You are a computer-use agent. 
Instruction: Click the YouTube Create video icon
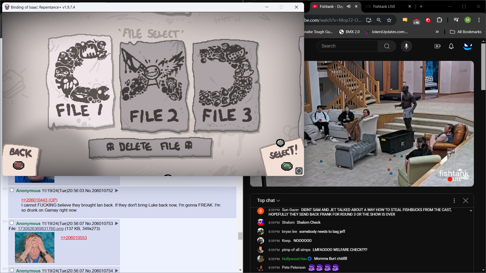(437, 46)
